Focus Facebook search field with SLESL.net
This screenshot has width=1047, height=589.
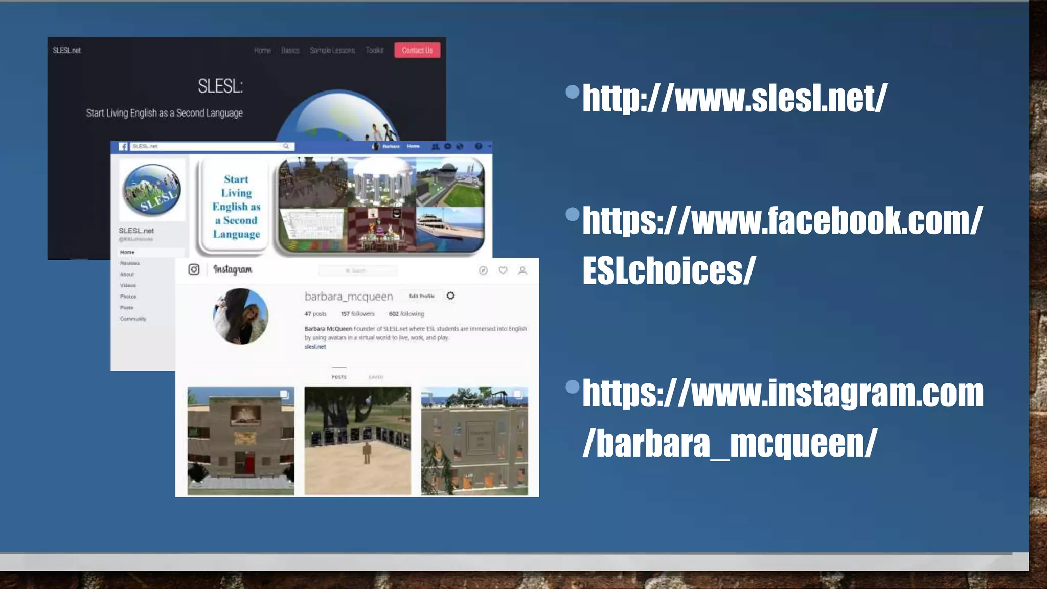coord(212,146)
